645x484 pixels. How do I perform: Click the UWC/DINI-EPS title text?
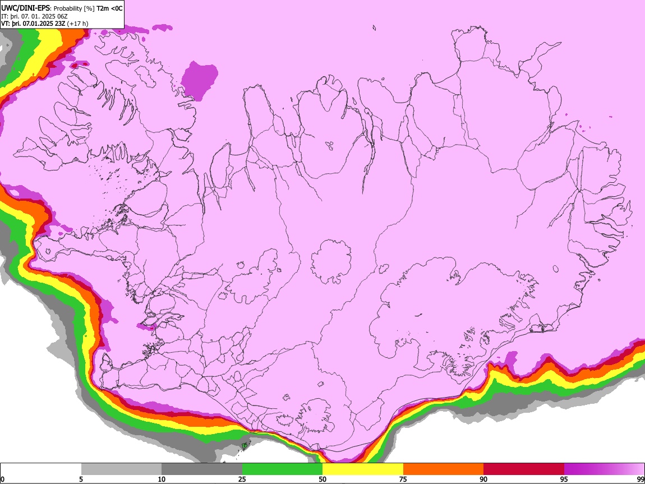pyautogui.click(x=25, y=8)
